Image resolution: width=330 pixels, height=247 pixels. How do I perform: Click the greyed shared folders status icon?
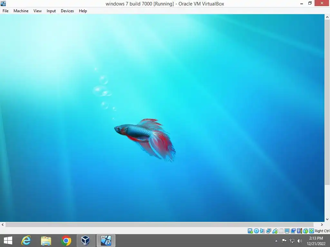(281, 231)
